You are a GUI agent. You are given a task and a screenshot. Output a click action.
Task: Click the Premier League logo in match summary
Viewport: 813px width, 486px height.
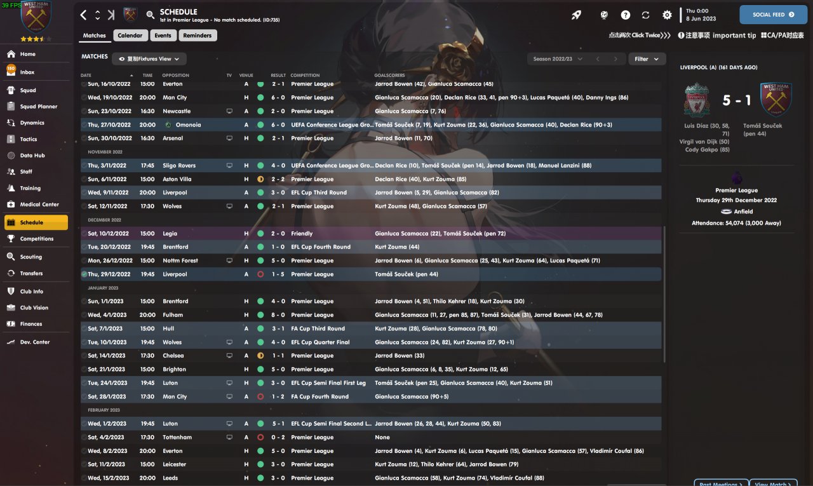(x=736, y=177)
